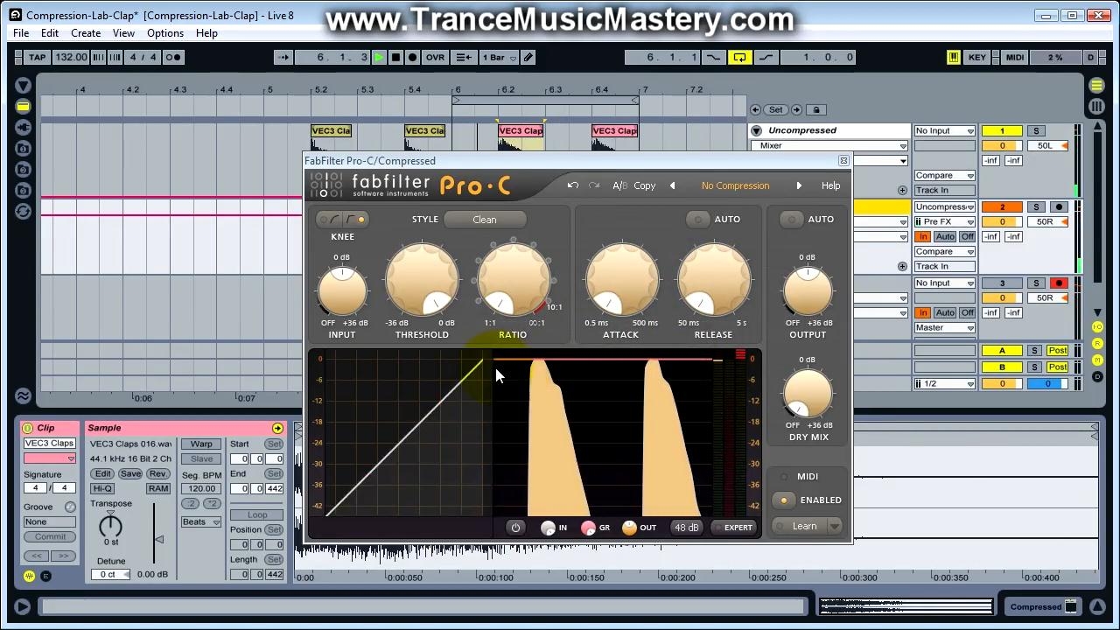
Task: Open File Browser 1 icon
Action: click(24, 149)
